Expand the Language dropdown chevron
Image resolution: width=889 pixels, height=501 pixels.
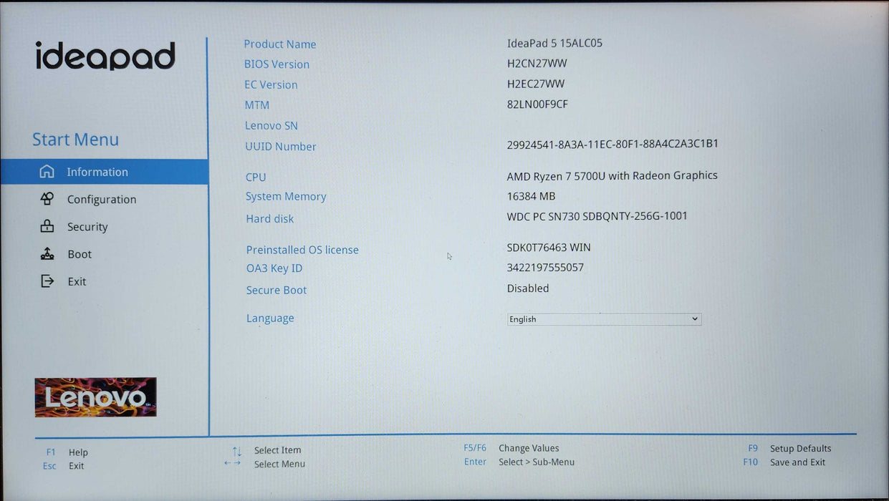click(694, 319)
